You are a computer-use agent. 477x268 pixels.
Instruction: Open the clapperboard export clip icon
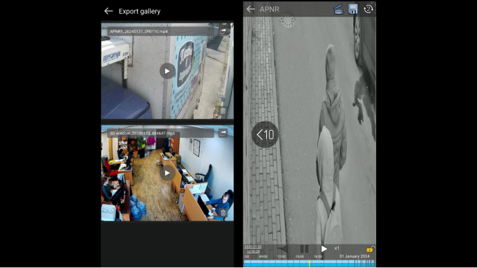(x=338, y=9)
